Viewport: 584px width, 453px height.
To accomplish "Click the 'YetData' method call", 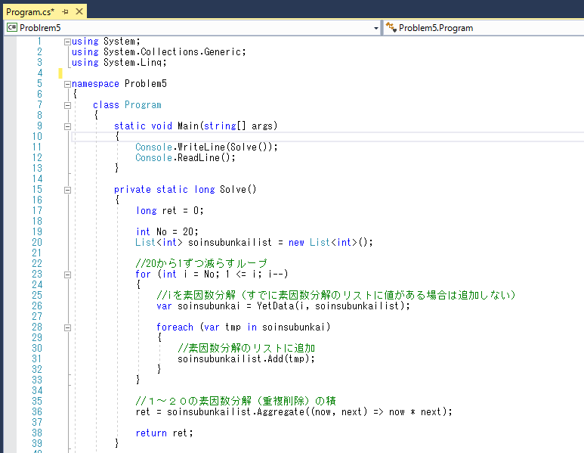I will [275, 306].
